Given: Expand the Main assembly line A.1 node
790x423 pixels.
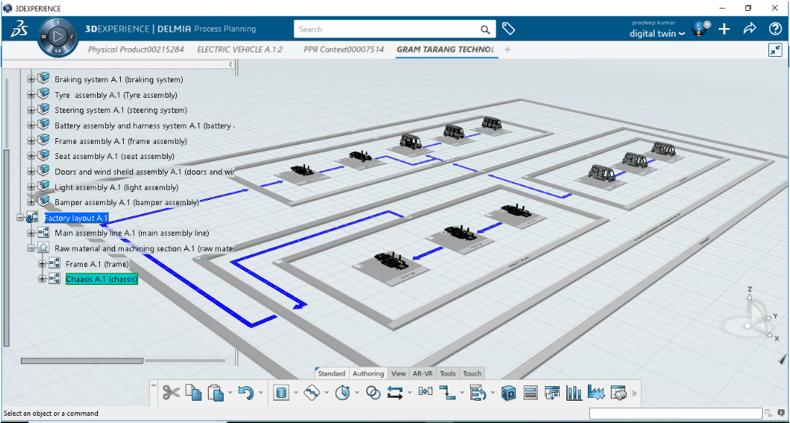Looking at the screenshot, I should coord(31,233).
